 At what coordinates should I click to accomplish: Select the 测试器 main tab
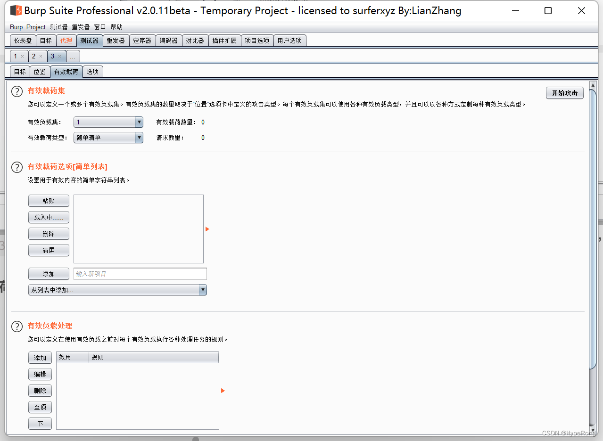90,41
